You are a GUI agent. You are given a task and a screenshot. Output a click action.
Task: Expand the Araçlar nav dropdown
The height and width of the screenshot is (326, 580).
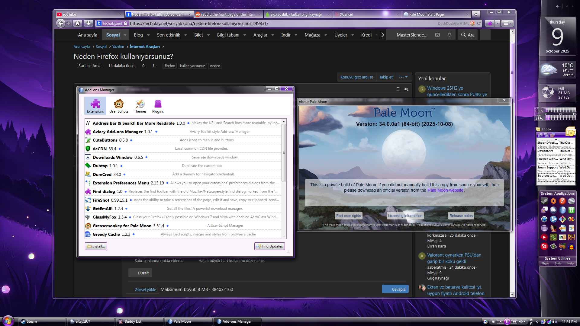pos(273,35)
